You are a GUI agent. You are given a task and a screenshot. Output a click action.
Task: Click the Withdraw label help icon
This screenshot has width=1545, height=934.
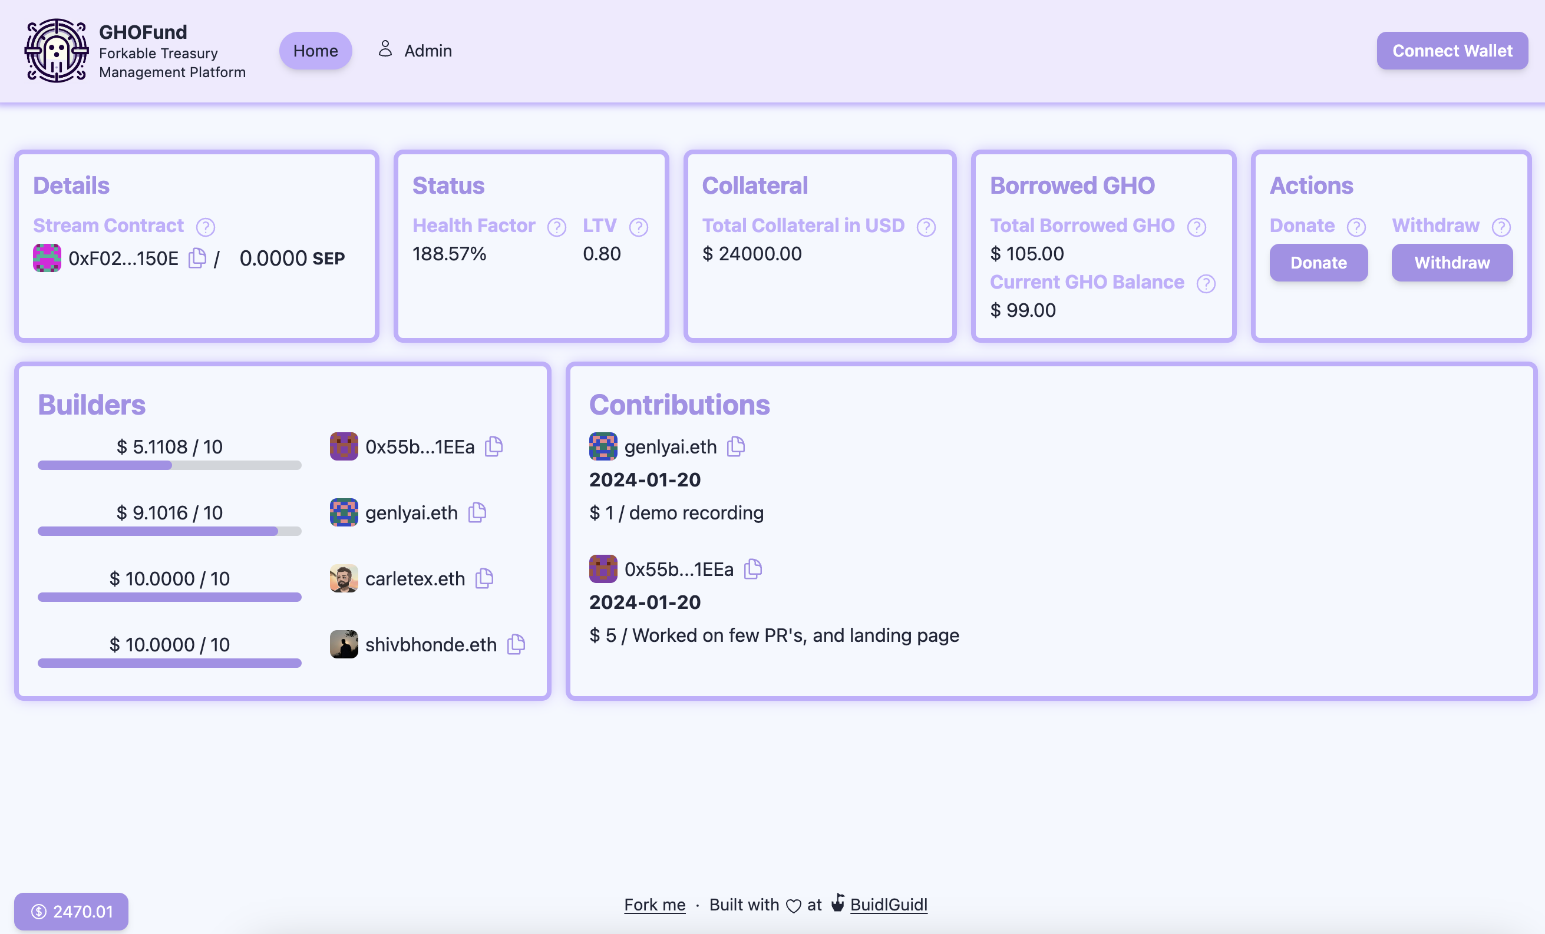point(1502,227)
